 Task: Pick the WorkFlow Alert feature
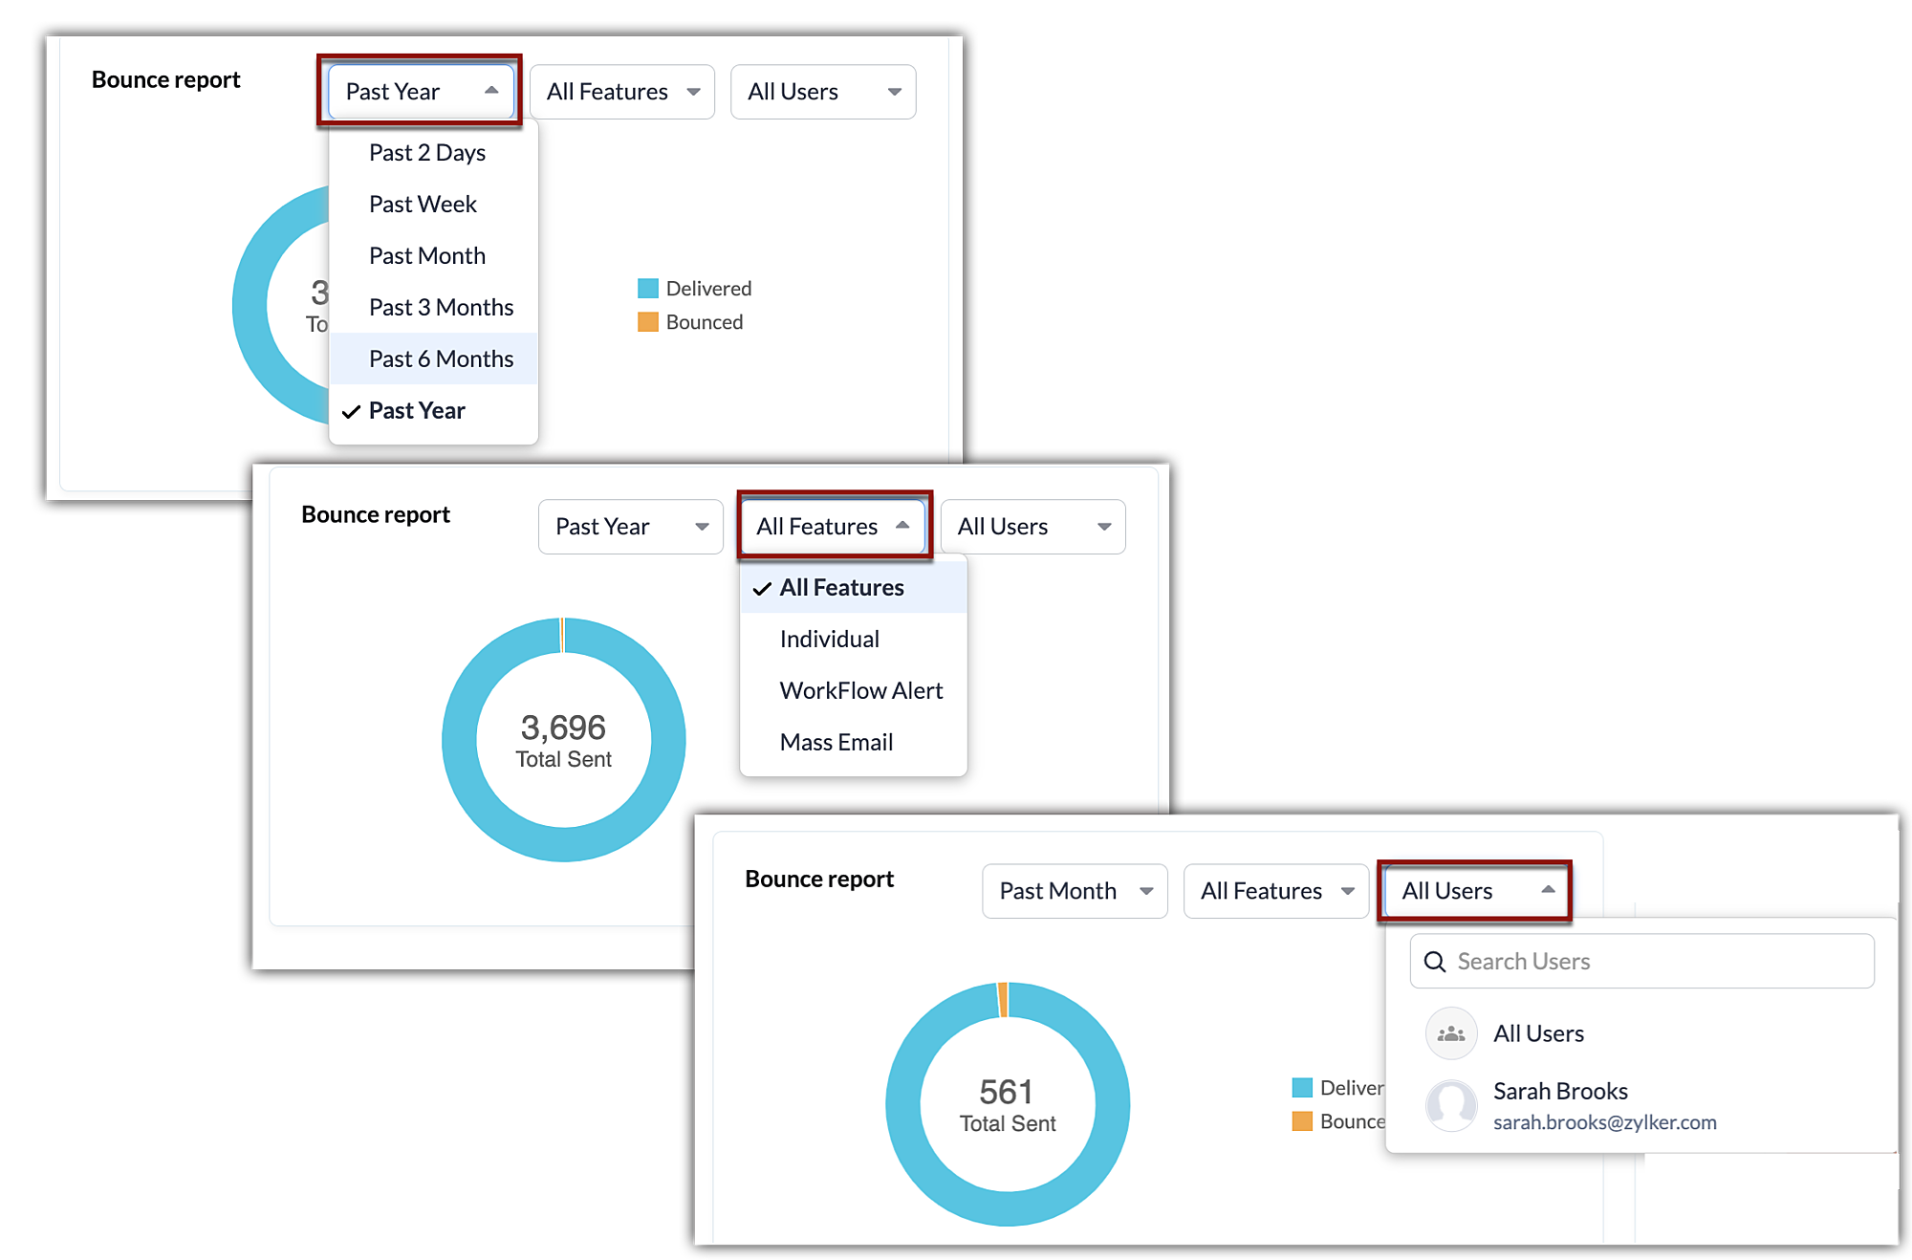860,691
